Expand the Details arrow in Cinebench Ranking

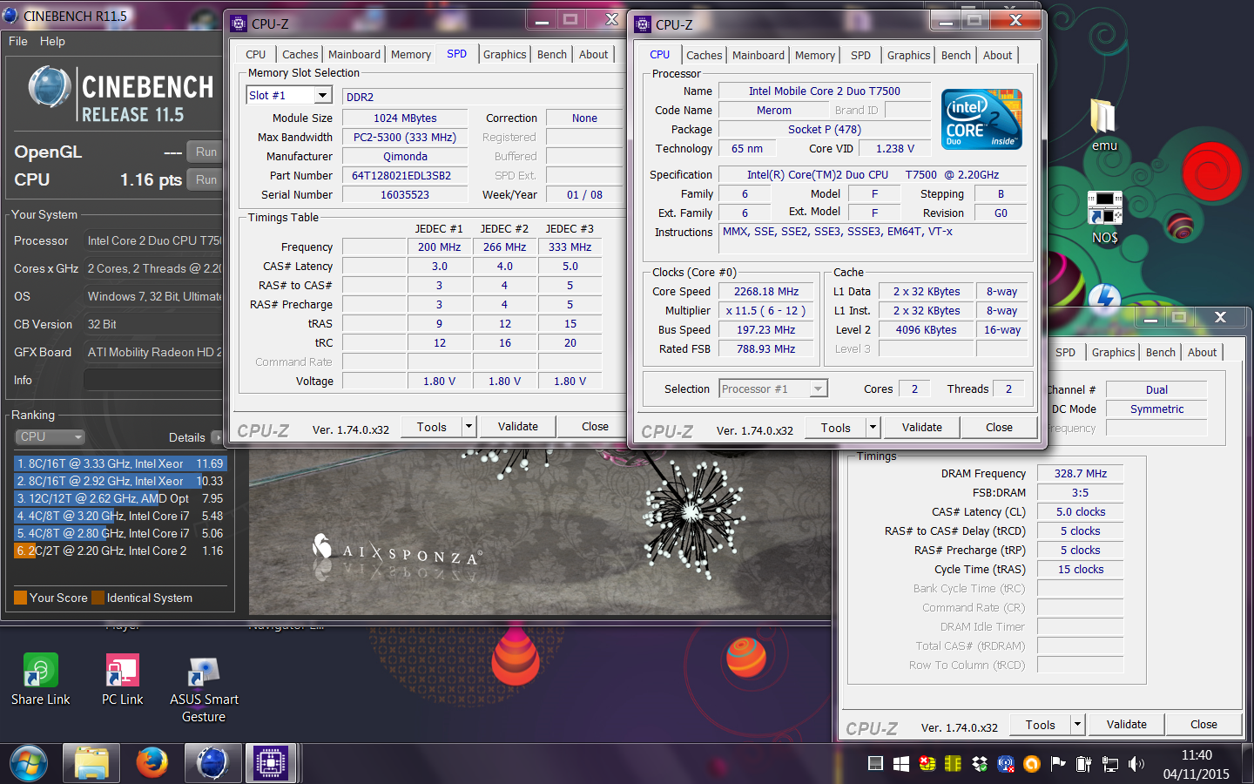217,437
